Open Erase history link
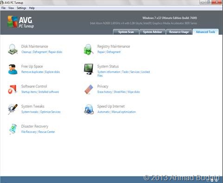The width and height of the screenshot is (223, 183). click(105, 92)
